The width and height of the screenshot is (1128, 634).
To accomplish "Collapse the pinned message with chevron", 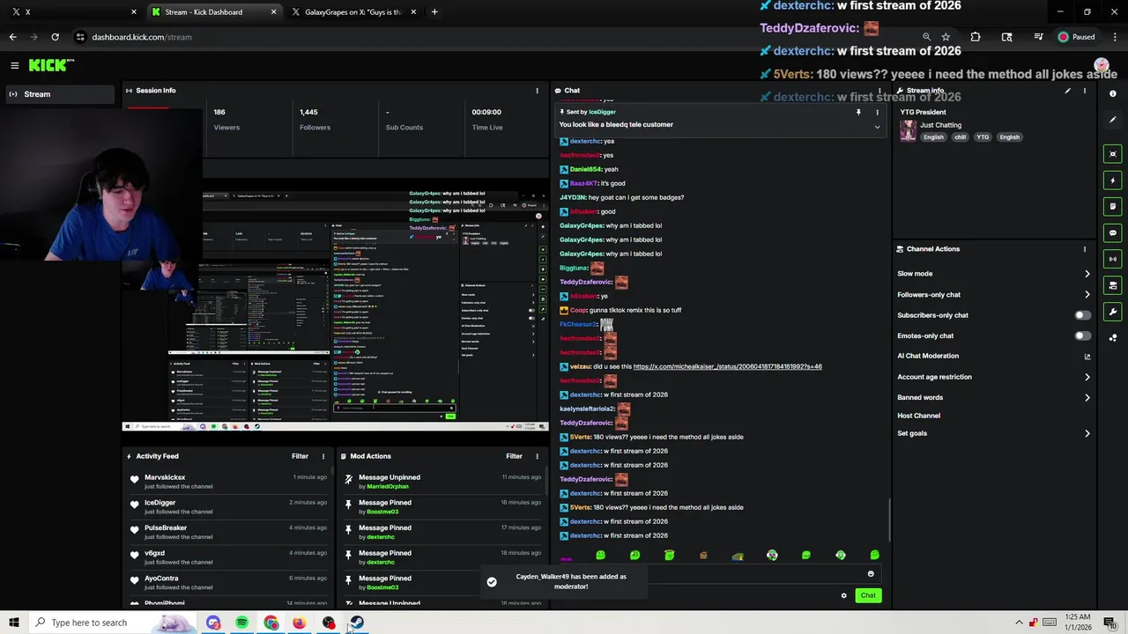I will pyautogui.click(x=877, y=128).
